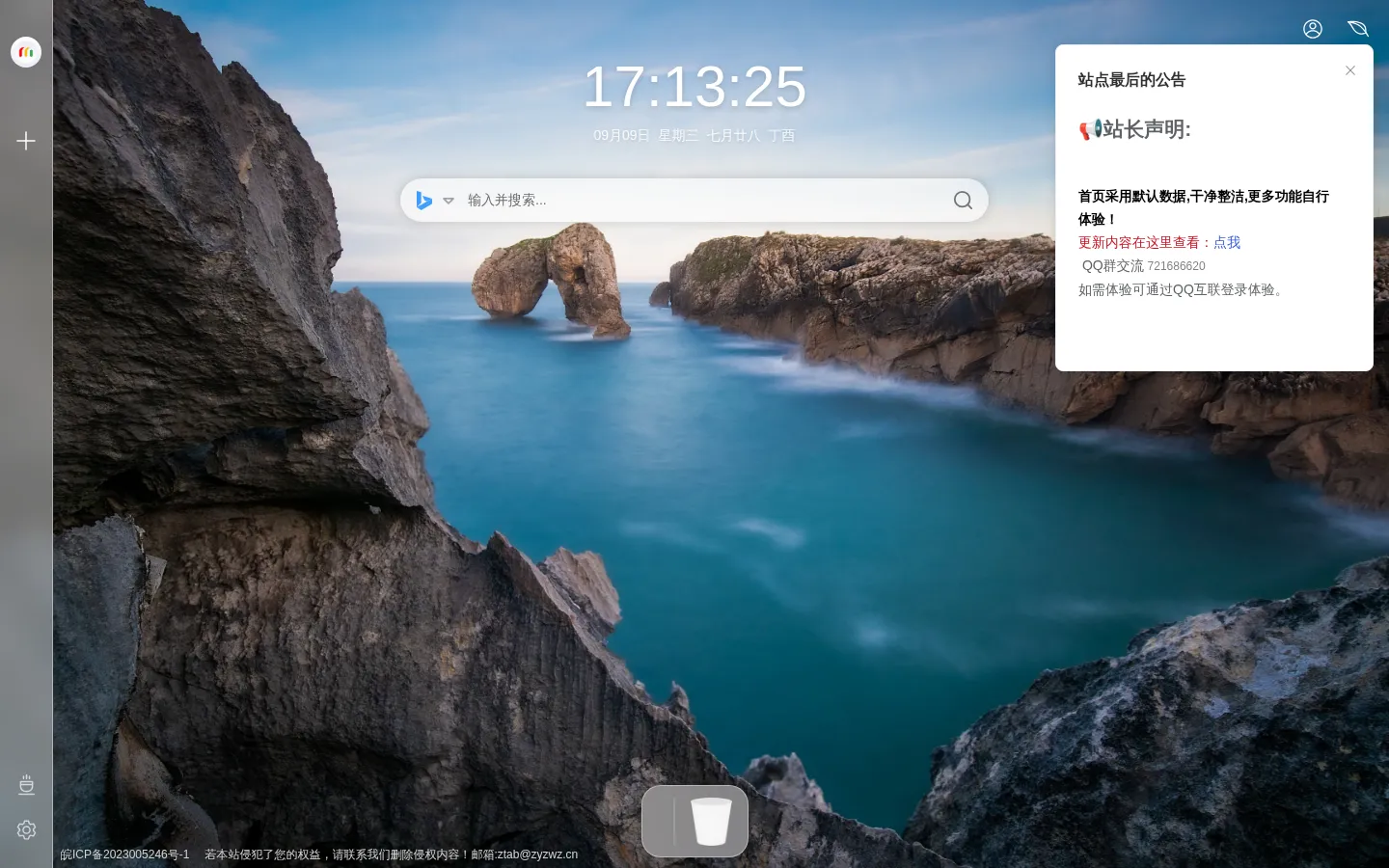Add a new page with the plus icon
Image resolution: width=1389 pixels, height=868 pixels.
coord(26,141)
